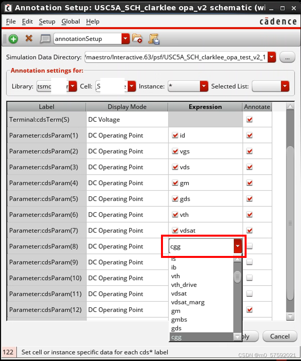Image resolution: width=301 pixels, height=361 pixels.
Task: Click the Cadence window icon in title bar
Action: tap(8, 8)
